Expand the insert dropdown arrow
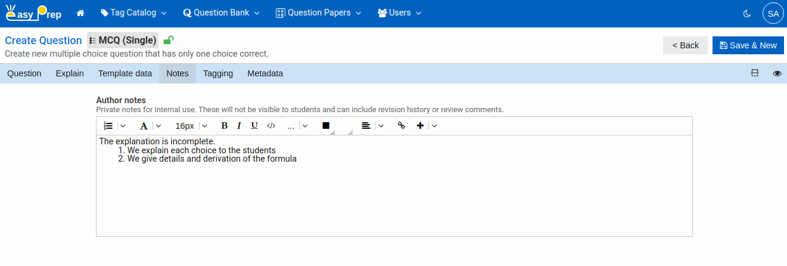 [x=434, y=126]
